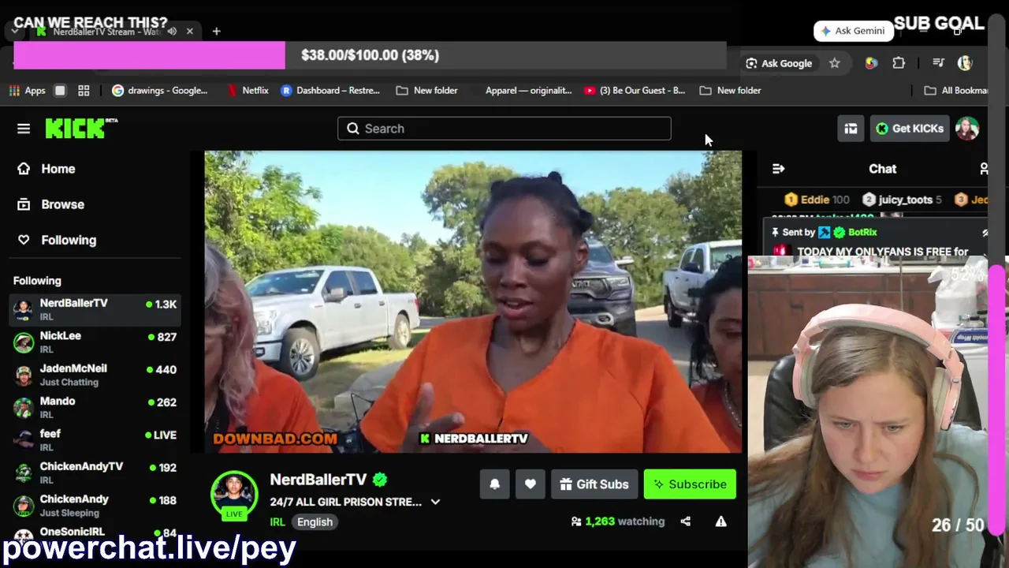Click the Following heart icon in sidebar

click(x=24, y=240)
